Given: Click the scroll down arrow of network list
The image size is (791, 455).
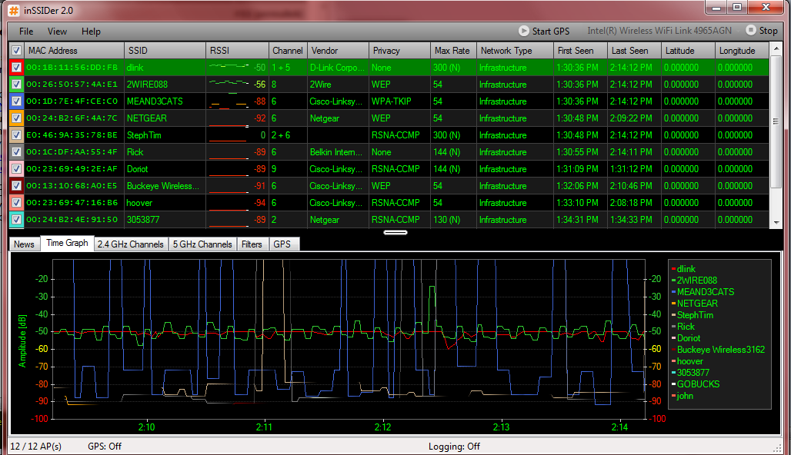Looking at the screenshot, I should (x=776, y=222).
